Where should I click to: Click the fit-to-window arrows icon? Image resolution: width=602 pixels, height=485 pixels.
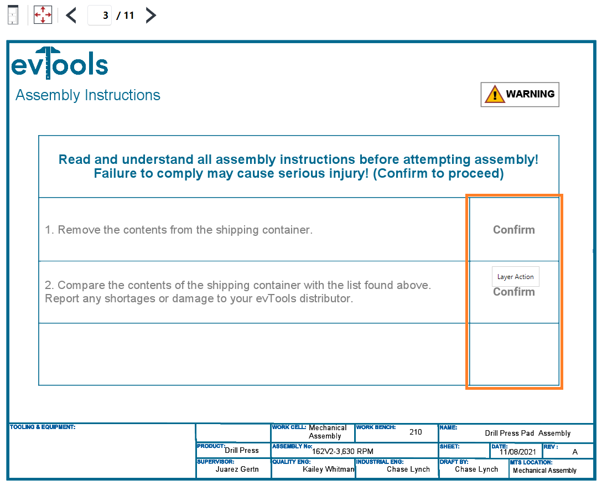click(43, 15)
